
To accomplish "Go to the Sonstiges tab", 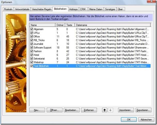I will pyautogui.click(x=110, y=9).
